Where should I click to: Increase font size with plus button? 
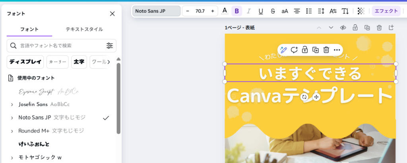(213, 11)
